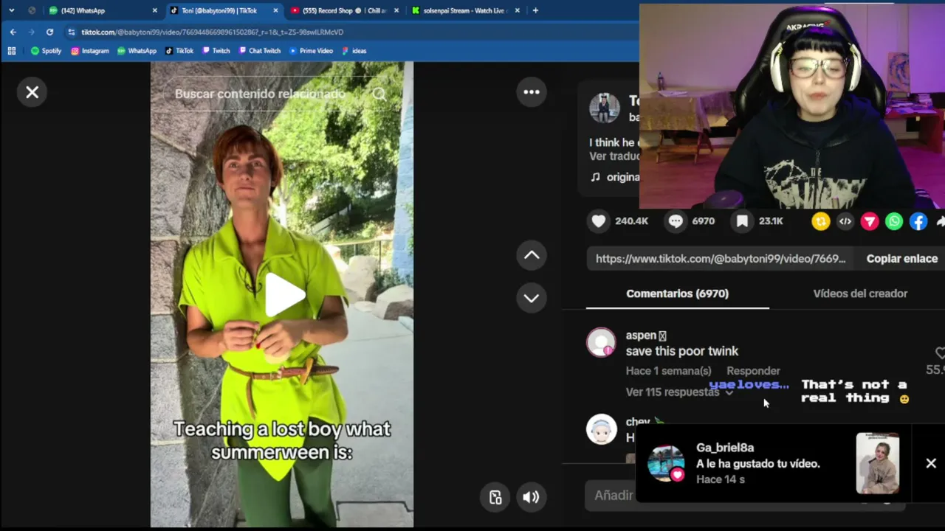This screenshot has height=531, width=945.
Task: Switch to the Record Shop YouTube tab
Action: (x=346, y=10)
